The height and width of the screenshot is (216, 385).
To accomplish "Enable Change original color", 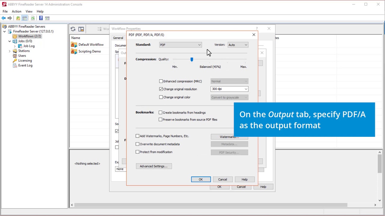I will (161, 97).
